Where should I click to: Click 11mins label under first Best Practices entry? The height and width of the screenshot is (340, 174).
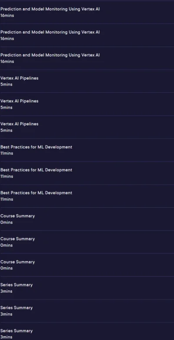pyautogui.click(x=7, y=153)
